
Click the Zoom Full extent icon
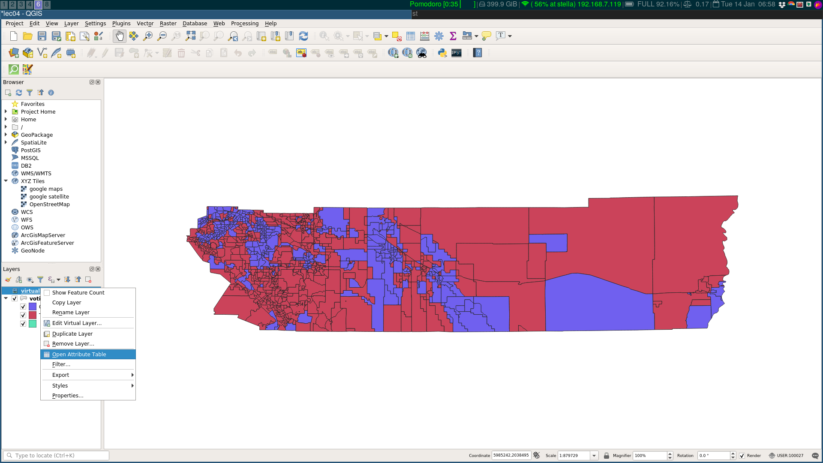(190, 36)
